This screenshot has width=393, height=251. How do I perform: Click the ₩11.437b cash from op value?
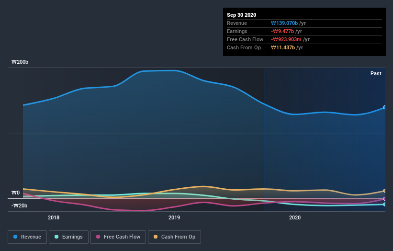[x=283, y=47]
